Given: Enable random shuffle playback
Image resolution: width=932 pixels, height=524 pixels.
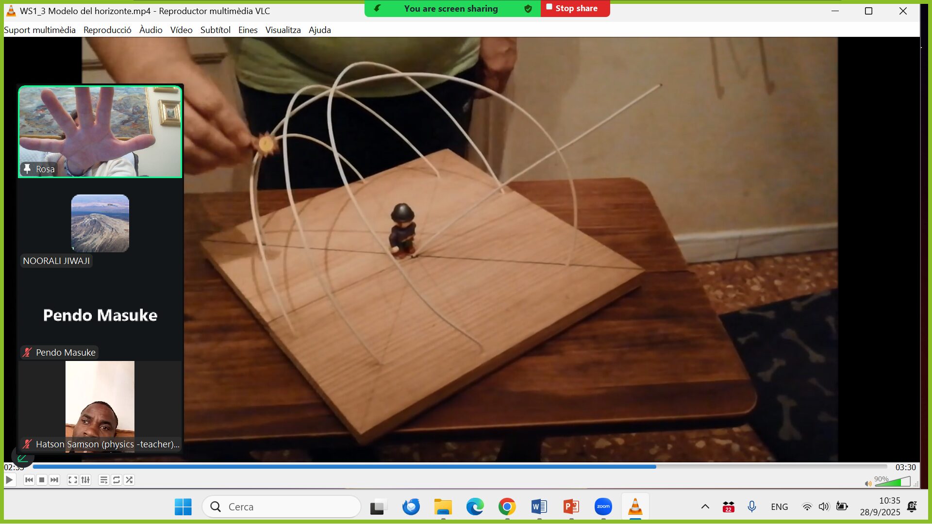Looking at the screenshot, I should (x=129, y=480).
